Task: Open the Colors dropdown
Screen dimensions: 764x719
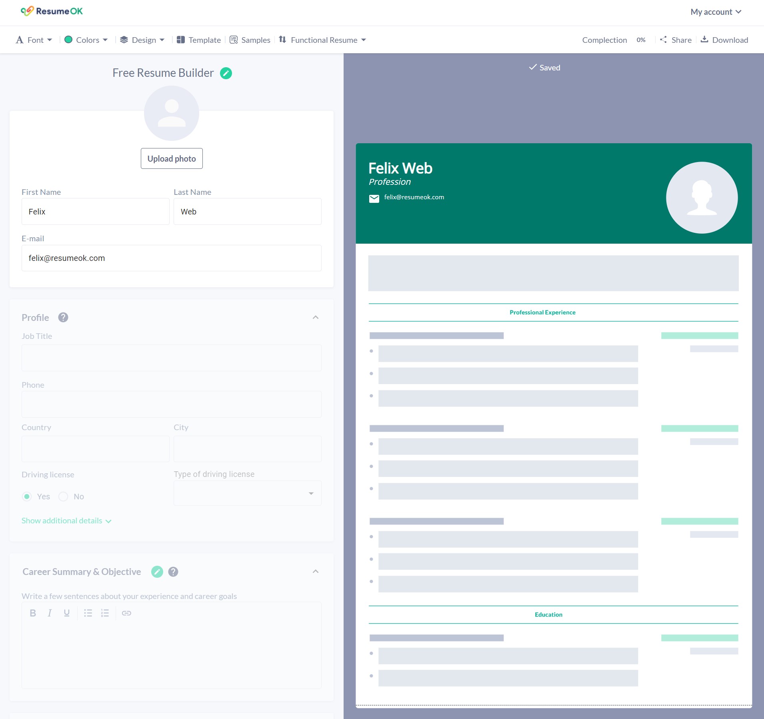Action: pos(86,40)
